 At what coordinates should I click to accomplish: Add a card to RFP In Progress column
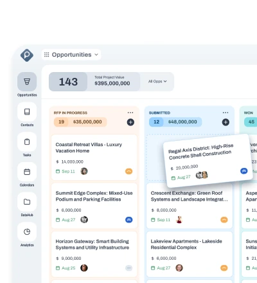(130, 122)
